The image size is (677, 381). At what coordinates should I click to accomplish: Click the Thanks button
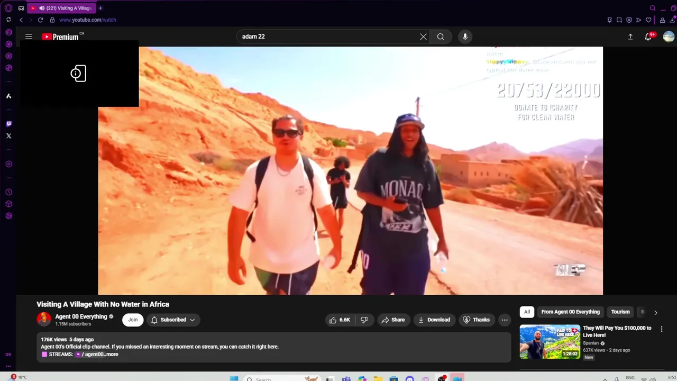(477, 320)
